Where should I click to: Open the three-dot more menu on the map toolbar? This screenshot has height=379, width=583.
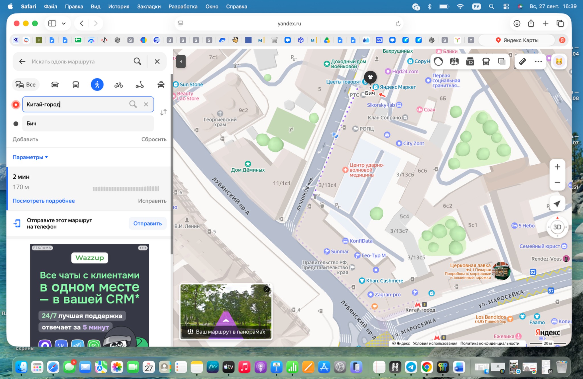coord(538,61)
